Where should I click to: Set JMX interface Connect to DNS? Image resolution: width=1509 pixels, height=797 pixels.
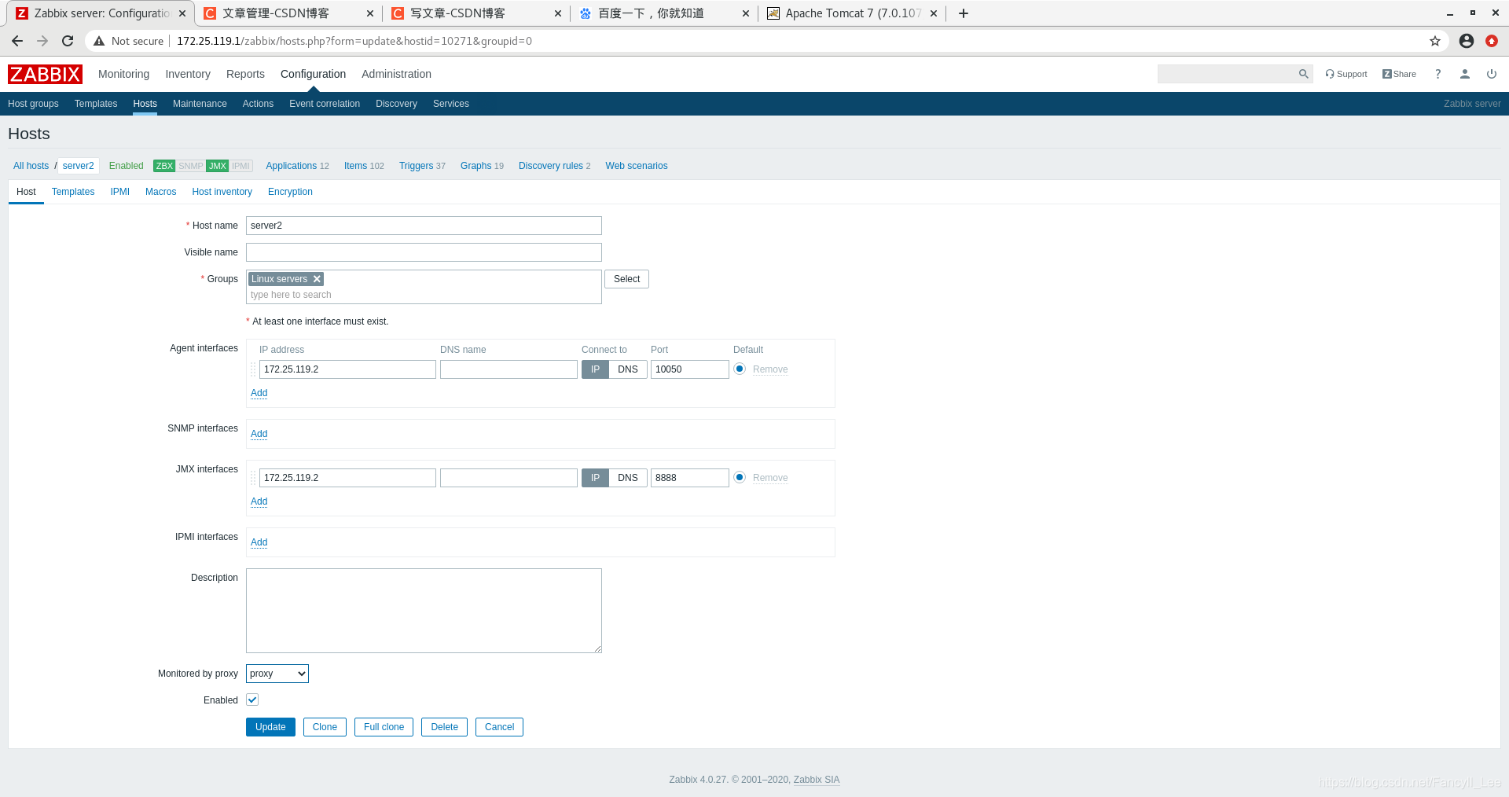tap(628, 478)
